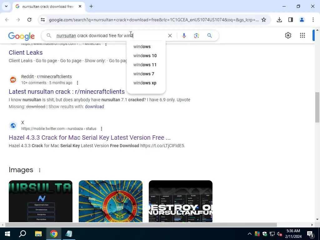Click the vertical page scrollbar thumb
The height and width of the screenshot is (240, 320).
317,107
